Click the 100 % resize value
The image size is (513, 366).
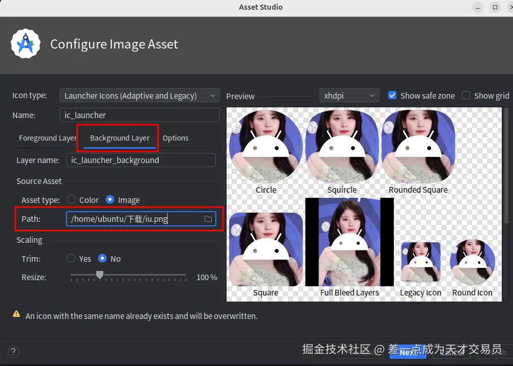207,278
